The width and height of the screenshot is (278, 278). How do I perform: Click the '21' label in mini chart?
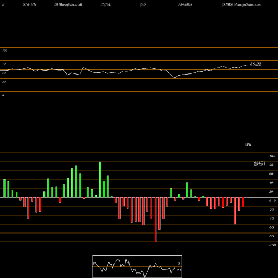coord(179,270)
